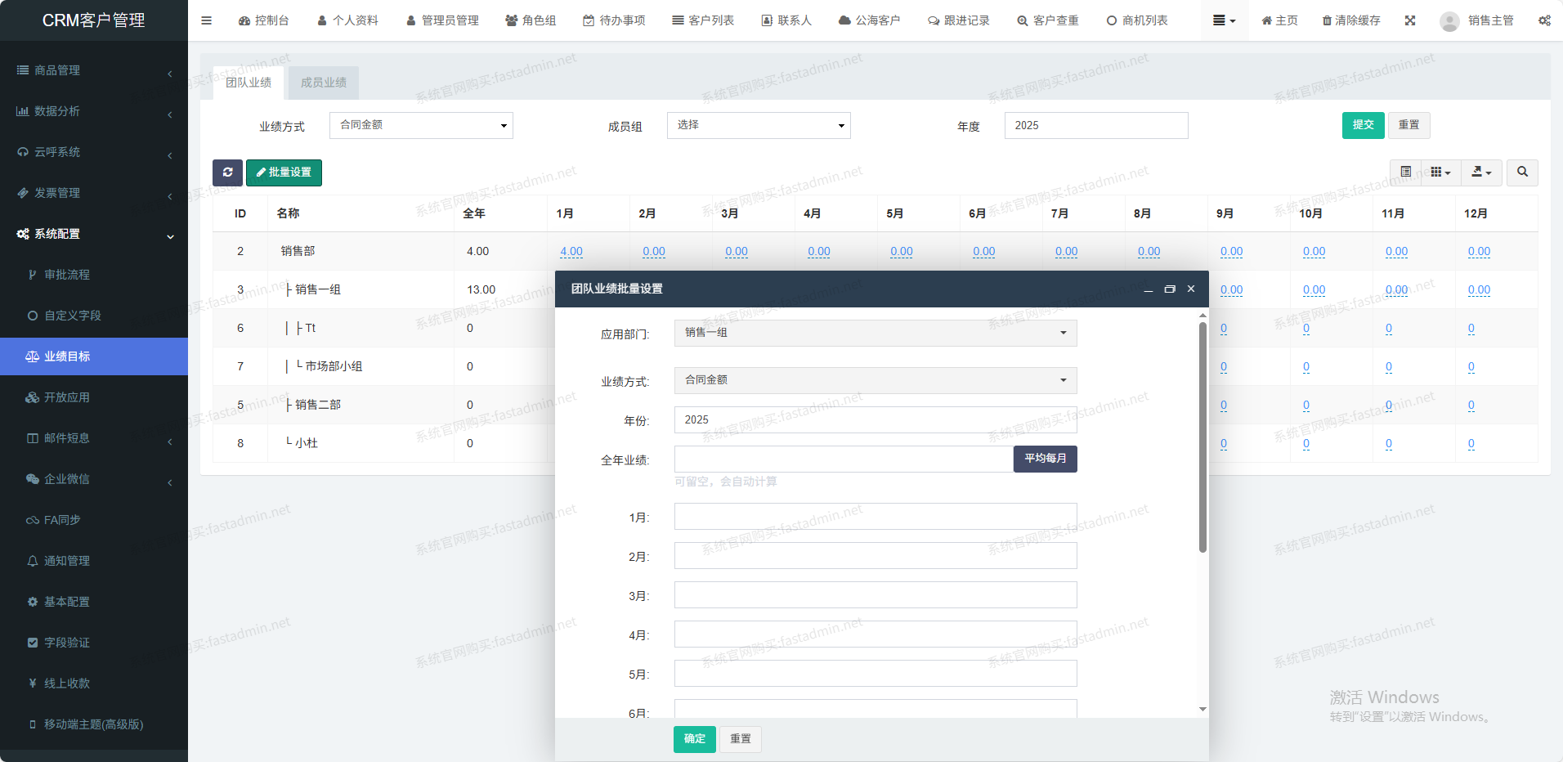Screen dimensions: 1563x762
Task: Click the table search magnifier icon
Action: [1522, 173]
